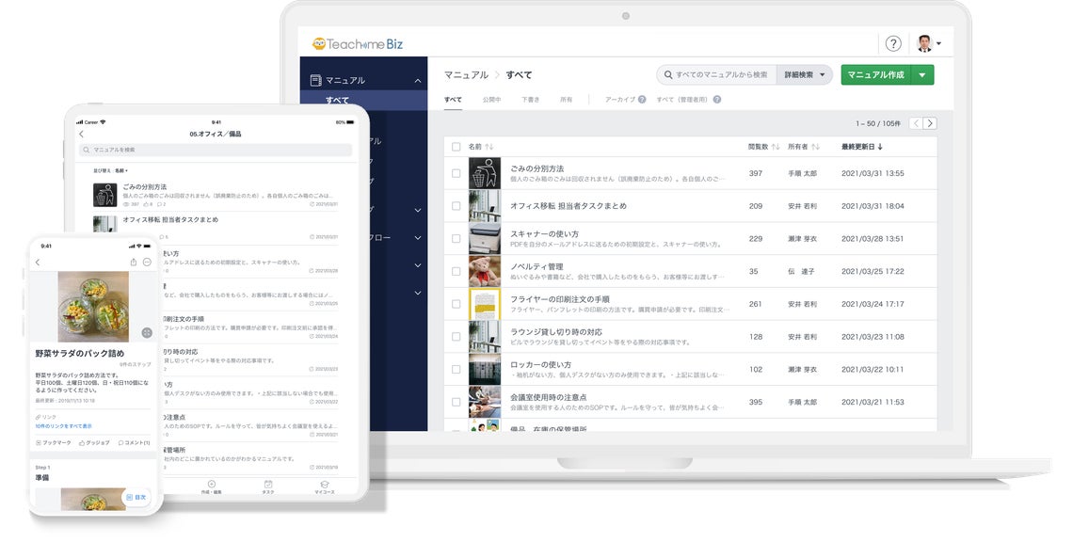Viewport: 1073px width, 542px height.
Task: Check the box for スキャナーの使い方 row
Action: tap(456, 239)
